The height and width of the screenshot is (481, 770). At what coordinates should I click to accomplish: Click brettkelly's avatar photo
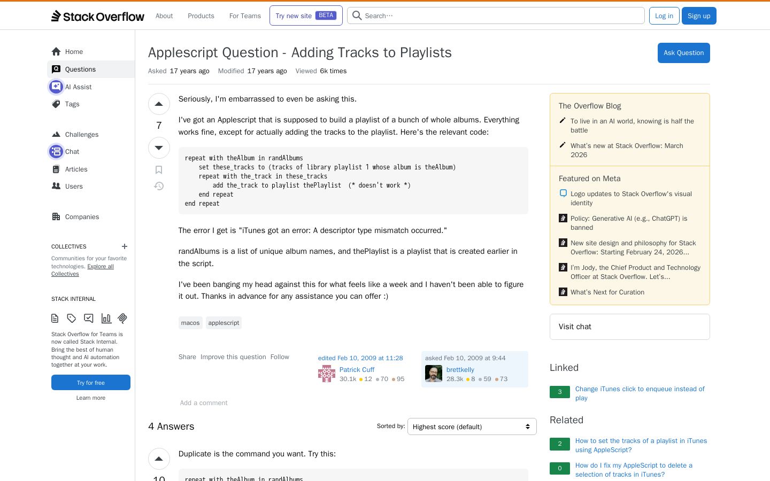[434, 374]
